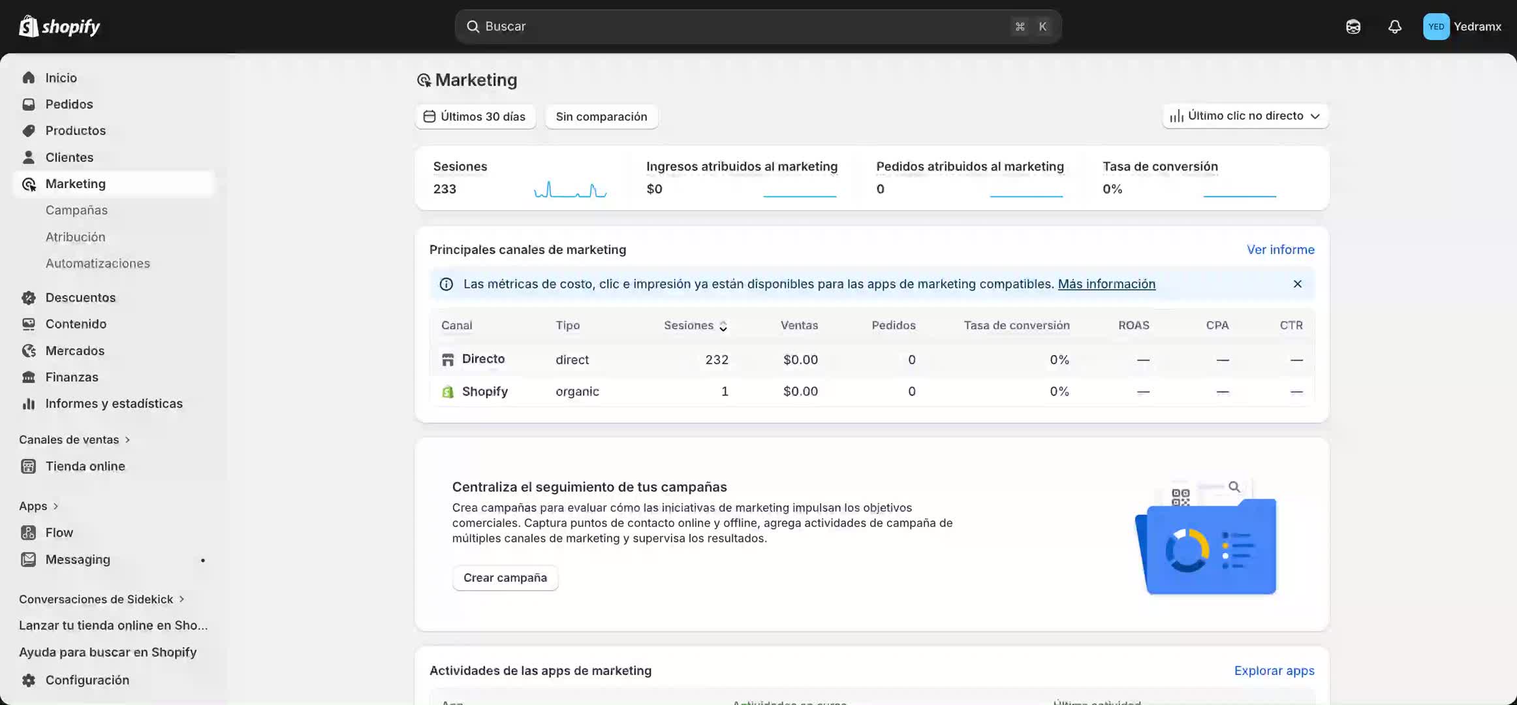The height and width of the screenshot is (705, 1517).
Task: Click the Directo channel name
Action: tap(483, 359)
